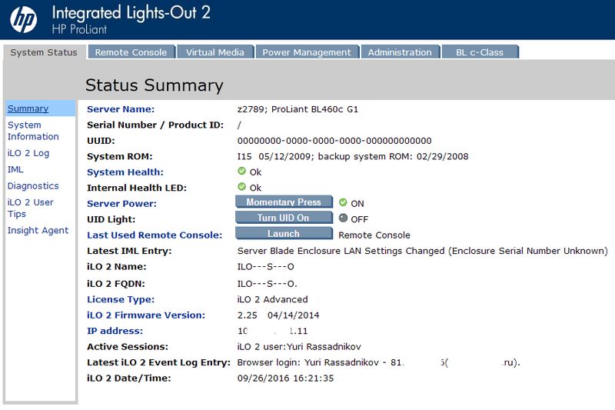Viewport: 615px width, 410px height.
Task: Click active session 'iLO 2 user:Yuri Rassadnikov'
Action: [299, 346]
